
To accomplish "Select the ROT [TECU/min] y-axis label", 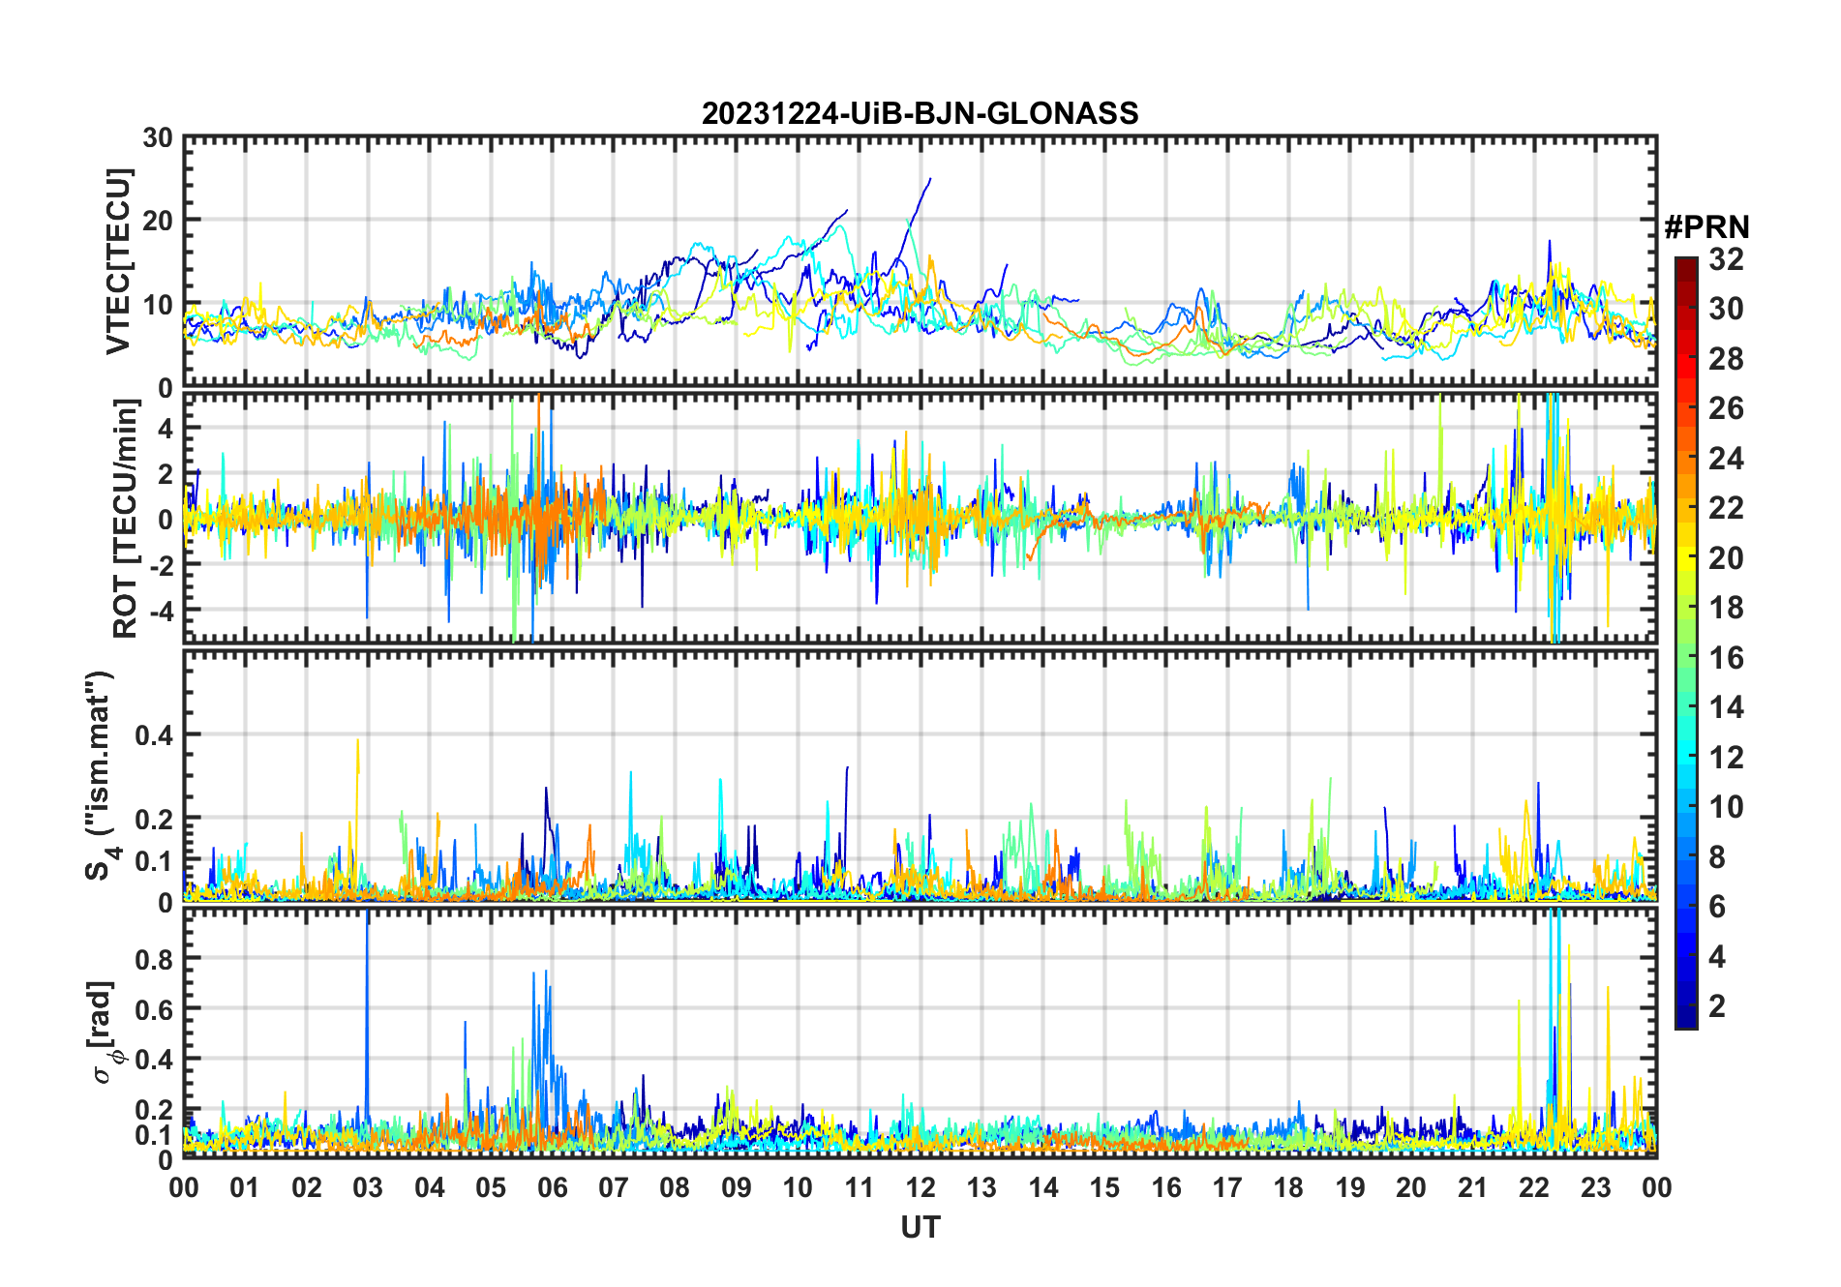I will pyautogui.click(x=125, y=518).
